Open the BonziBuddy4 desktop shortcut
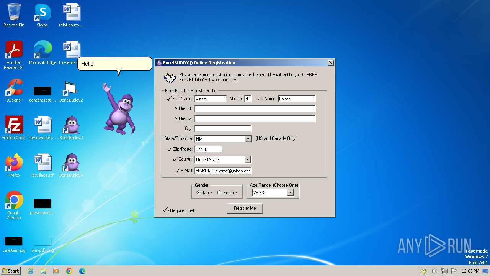Viewport: 490px width, 276px height. (x=71, y=165)
